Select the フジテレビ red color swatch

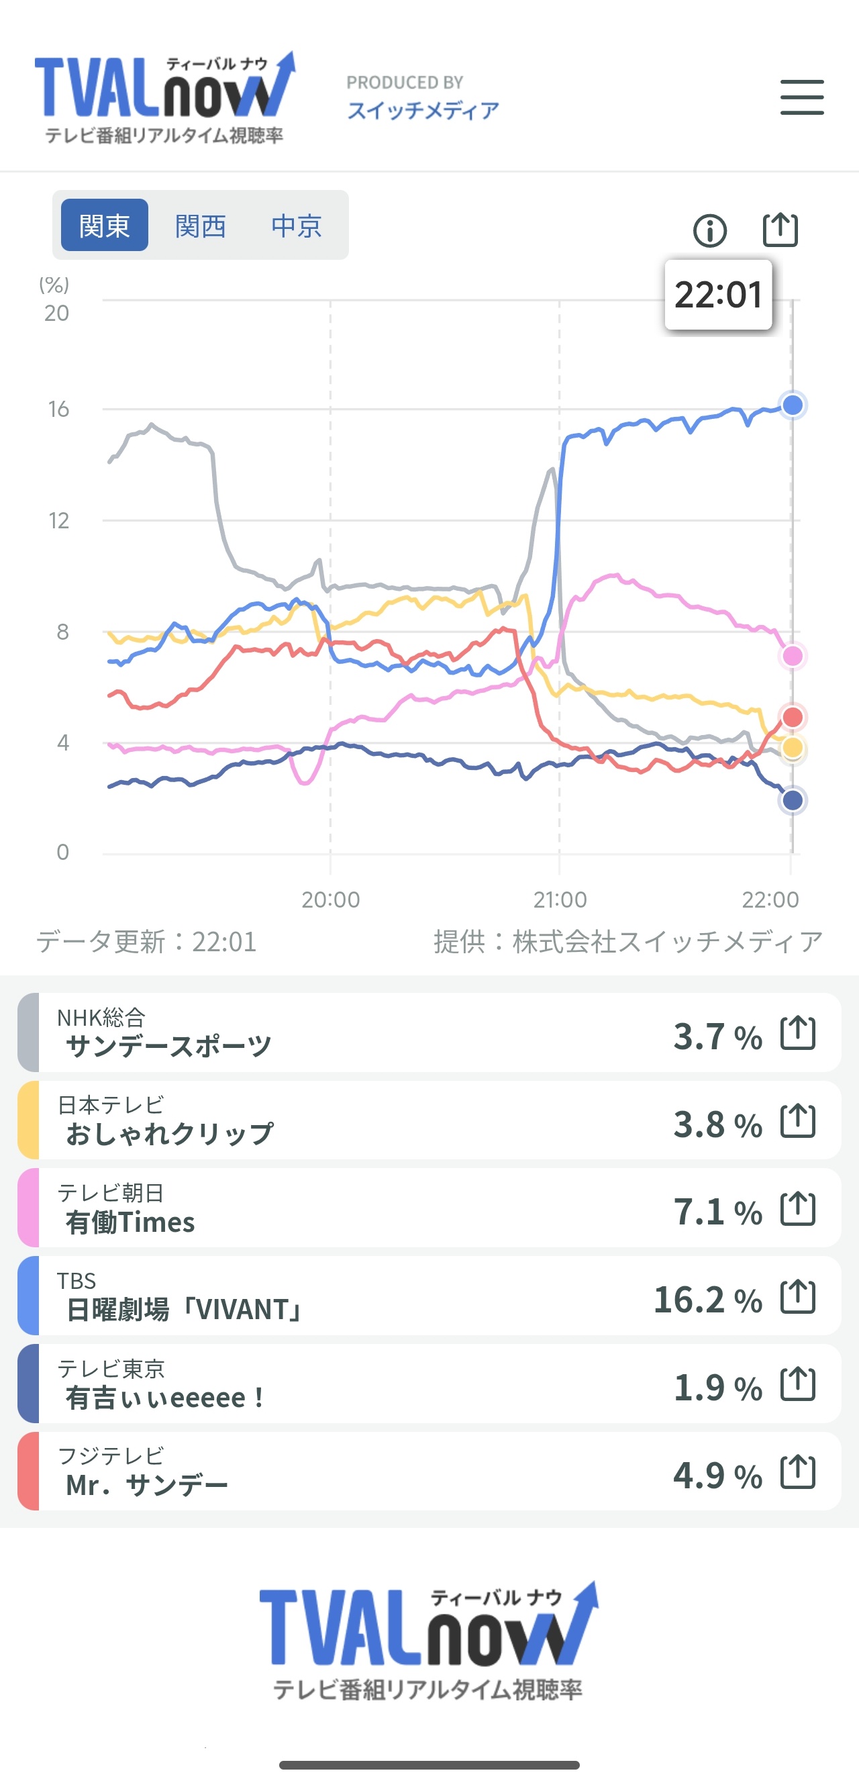coord(28,1471)
